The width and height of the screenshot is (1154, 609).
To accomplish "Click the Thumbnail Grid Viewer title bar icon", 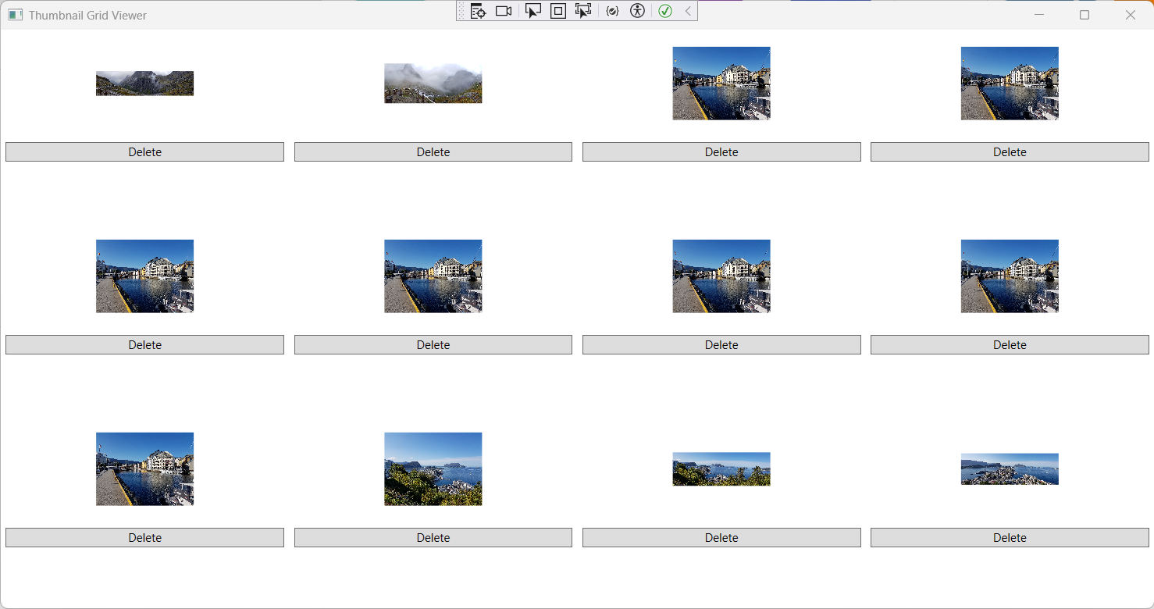I will click(15, 14).
